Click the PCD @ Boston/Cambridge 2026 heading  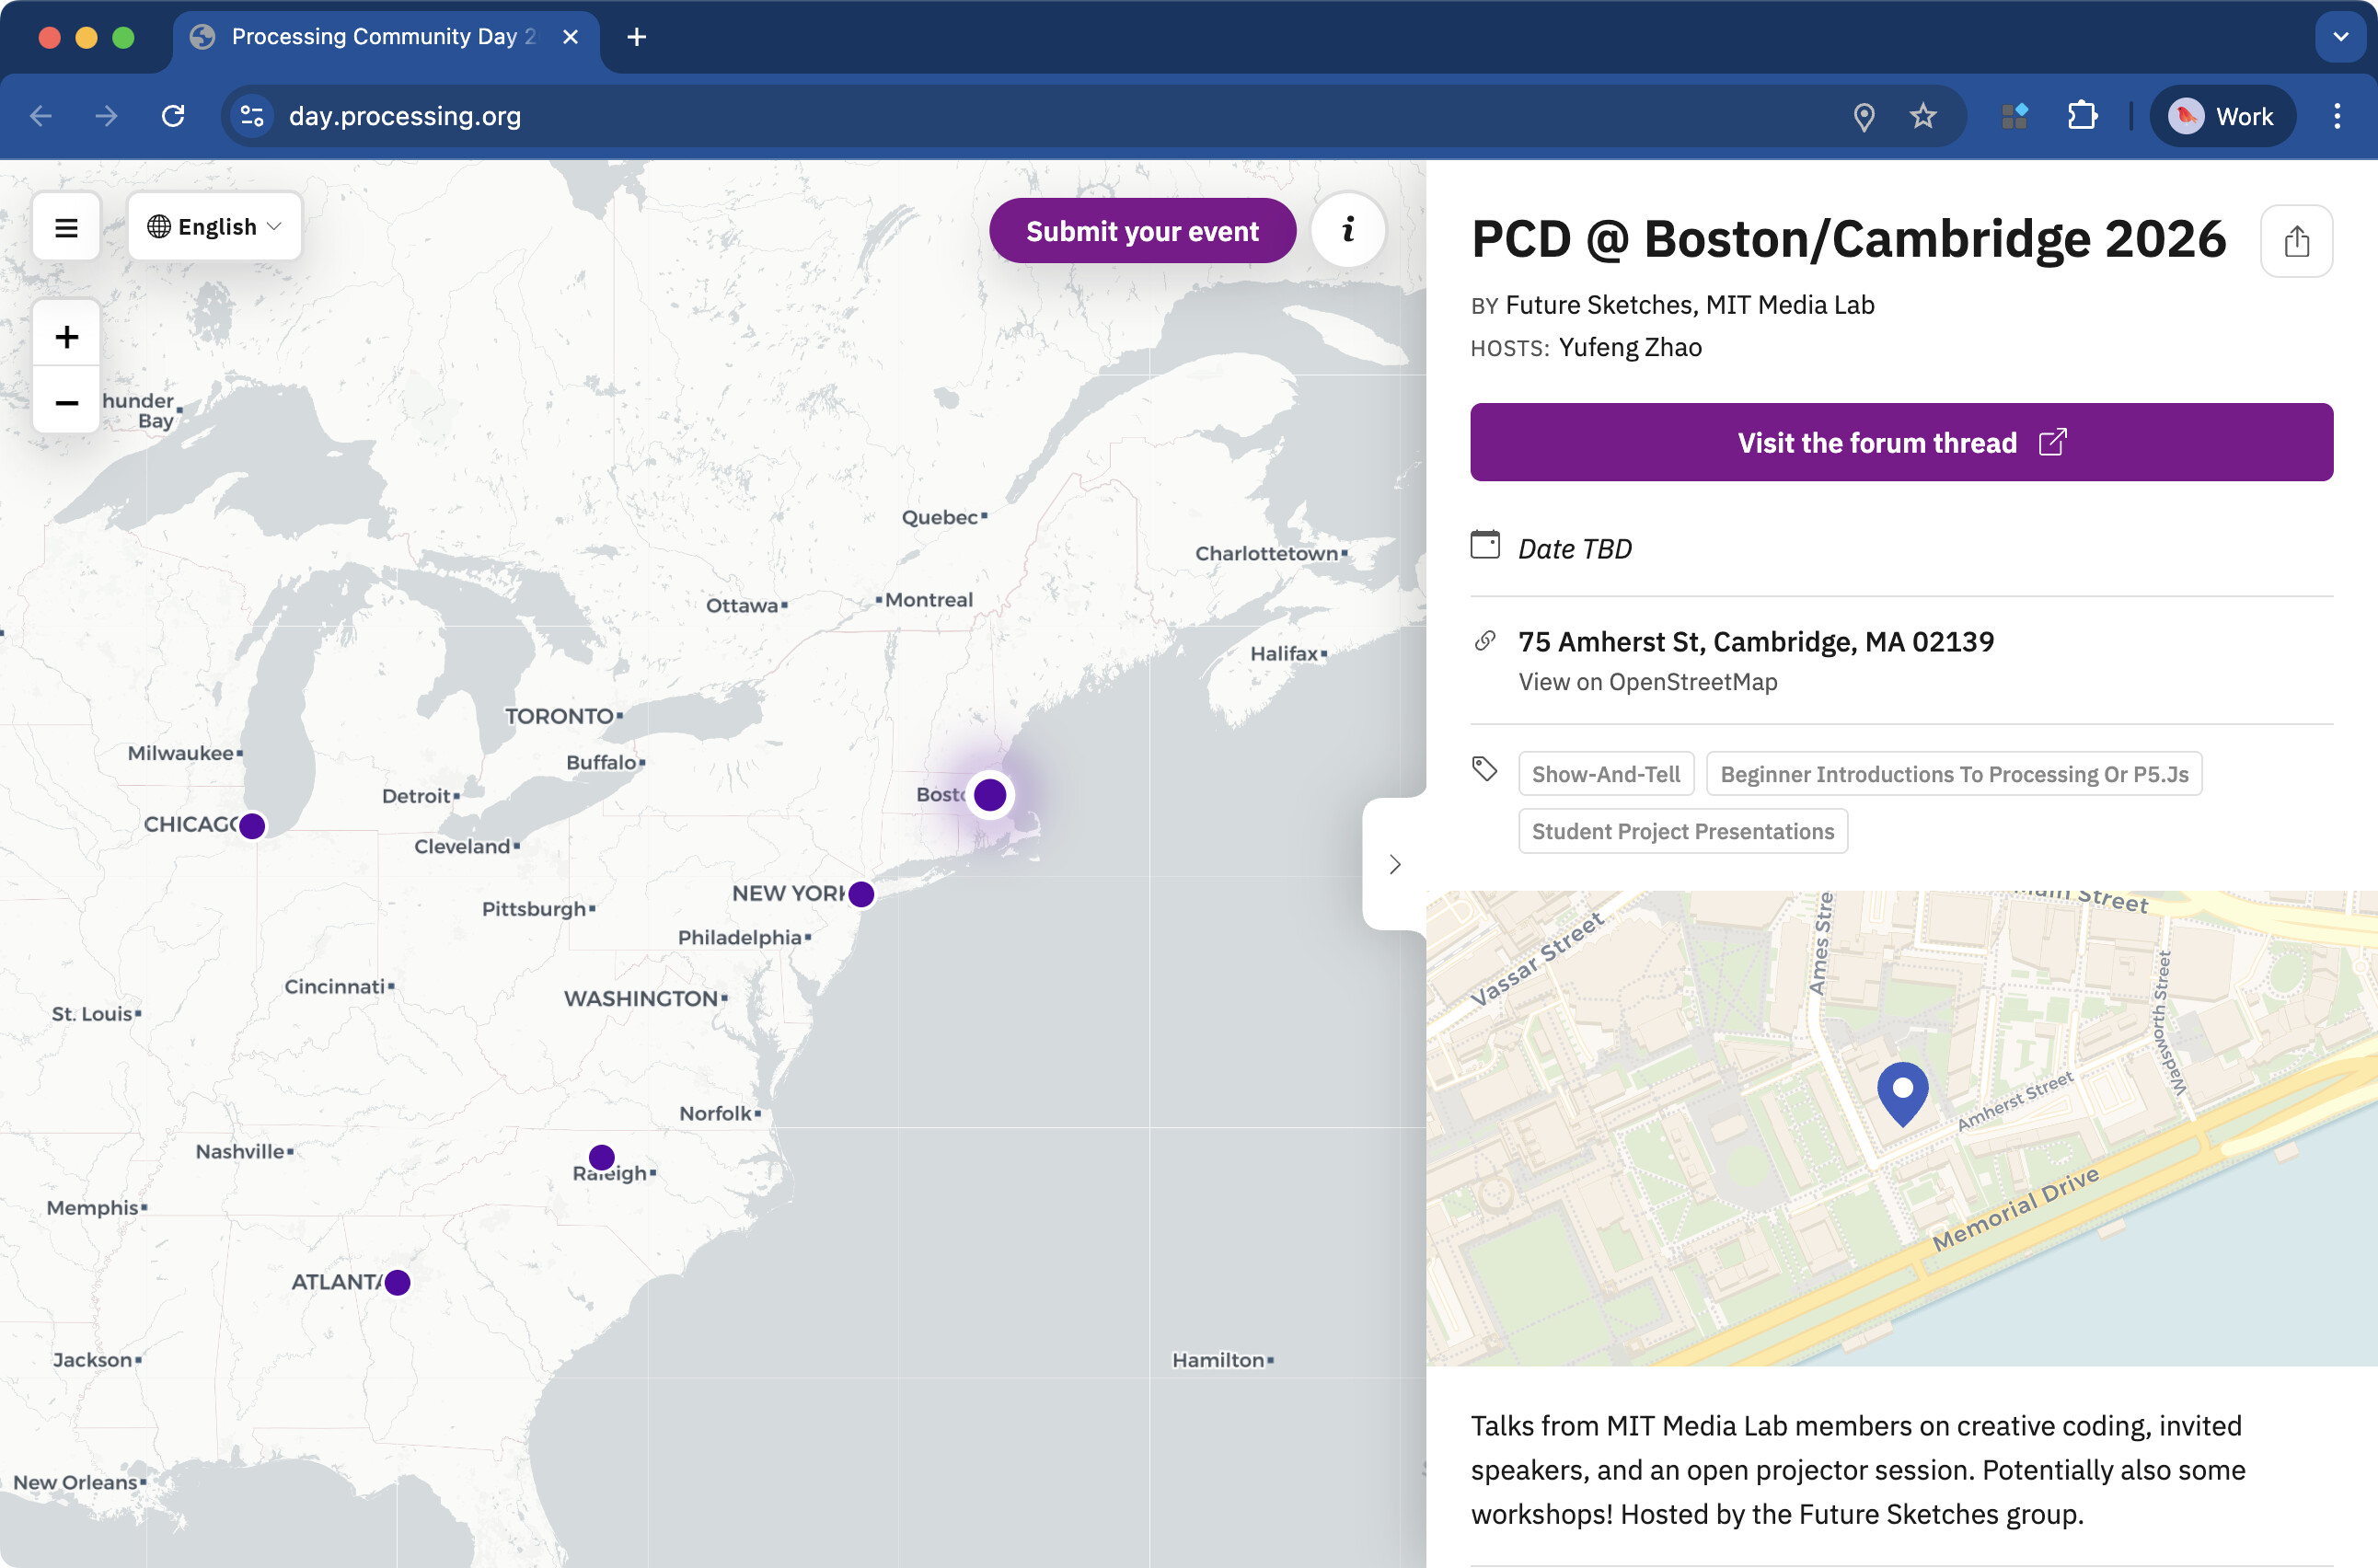tap(1848, 239)
